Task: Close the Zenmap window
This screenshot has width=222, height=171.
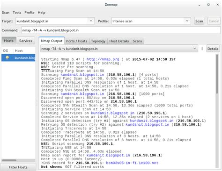Action: coord(218,5)
